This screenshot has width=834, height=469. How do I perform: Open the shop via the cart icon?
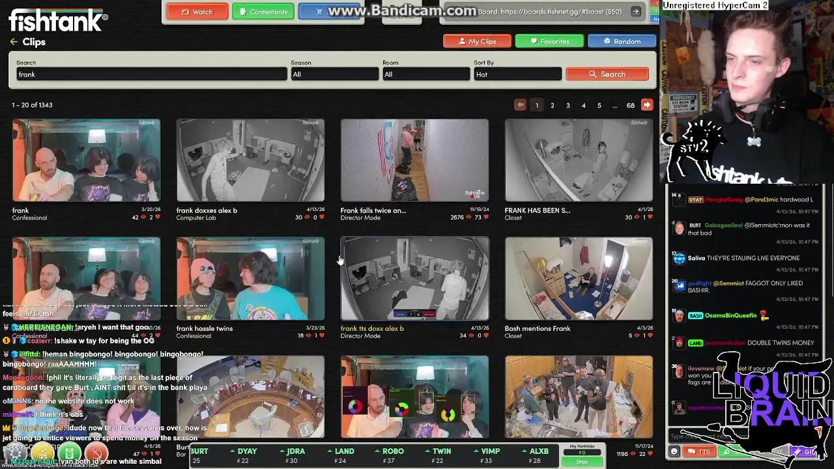click(319, 12)
